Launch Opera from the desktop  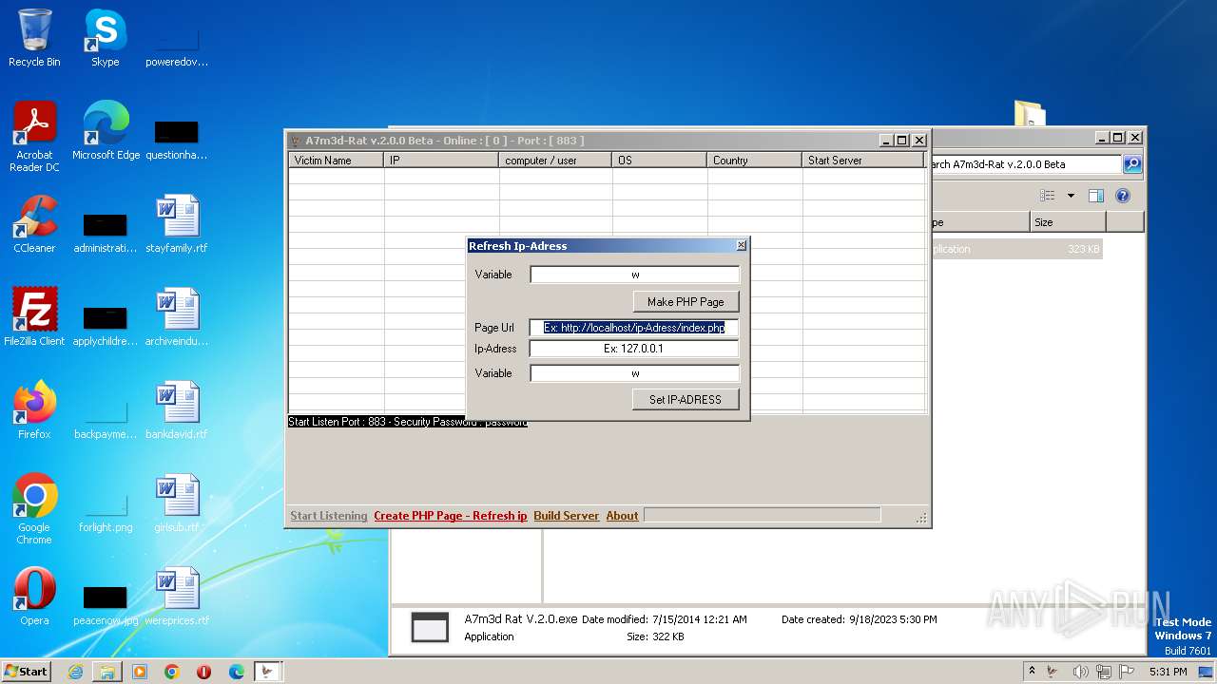coord(34,596)
